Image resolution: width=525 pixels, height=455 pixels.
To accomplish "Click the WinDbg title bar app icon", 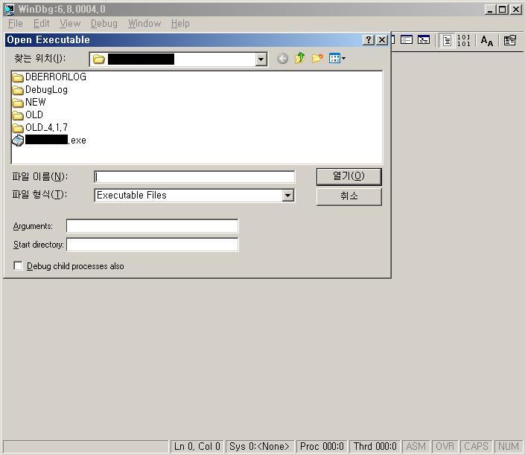I will coord(10,9).
